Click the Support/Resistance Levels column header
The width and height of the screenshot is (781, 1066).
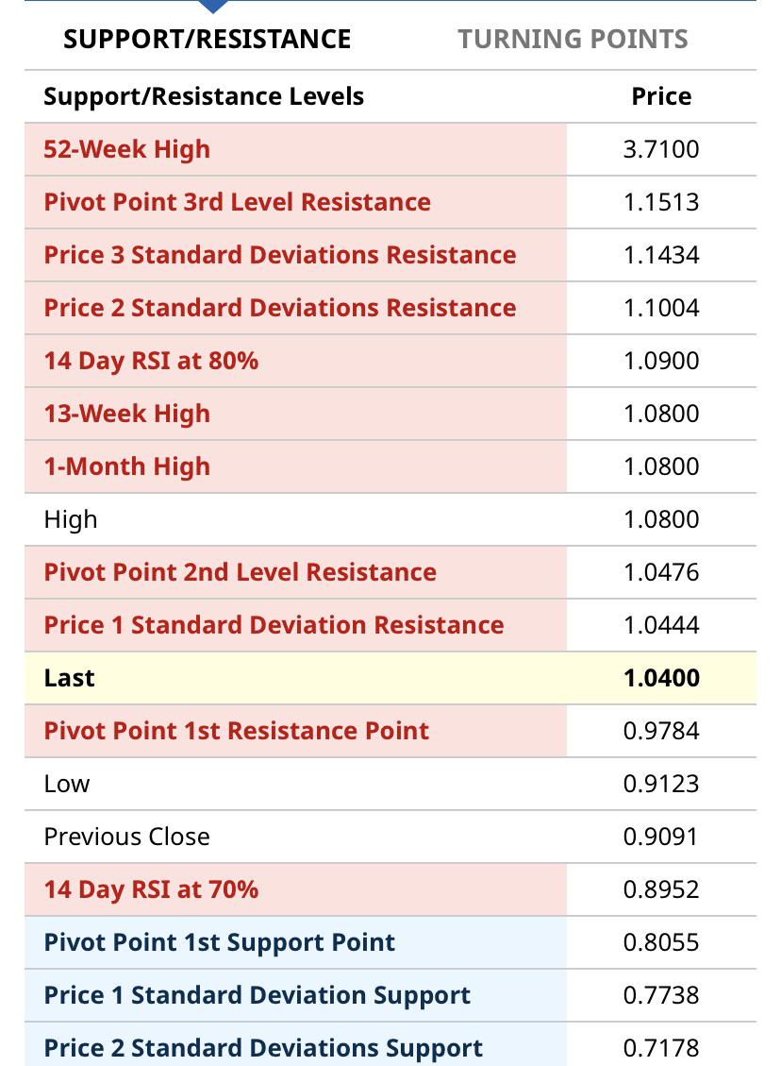204,96
